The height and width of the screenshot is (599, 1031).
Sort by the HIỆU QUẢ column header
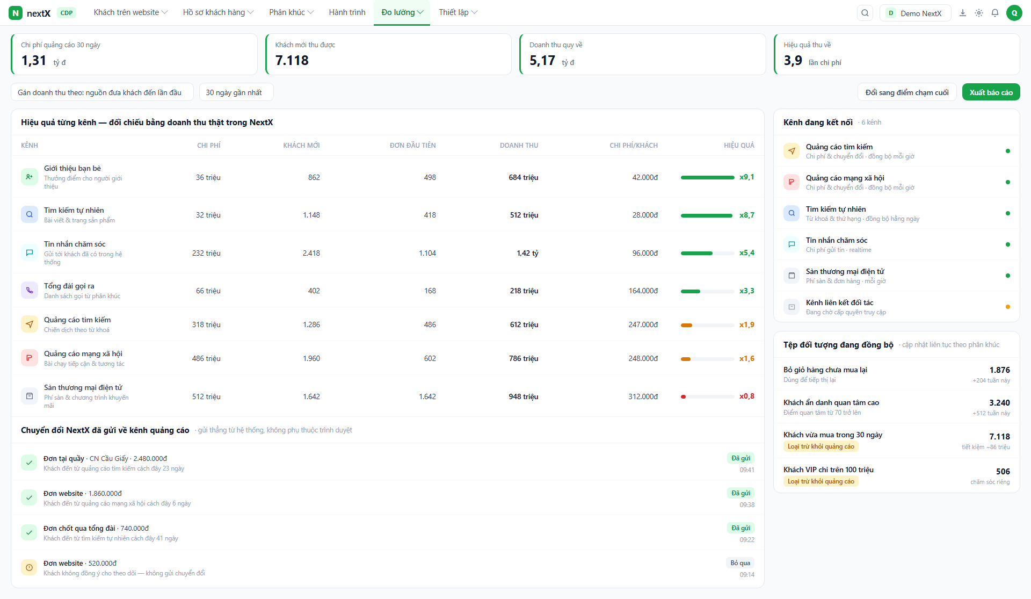click(x=739, y=146)
